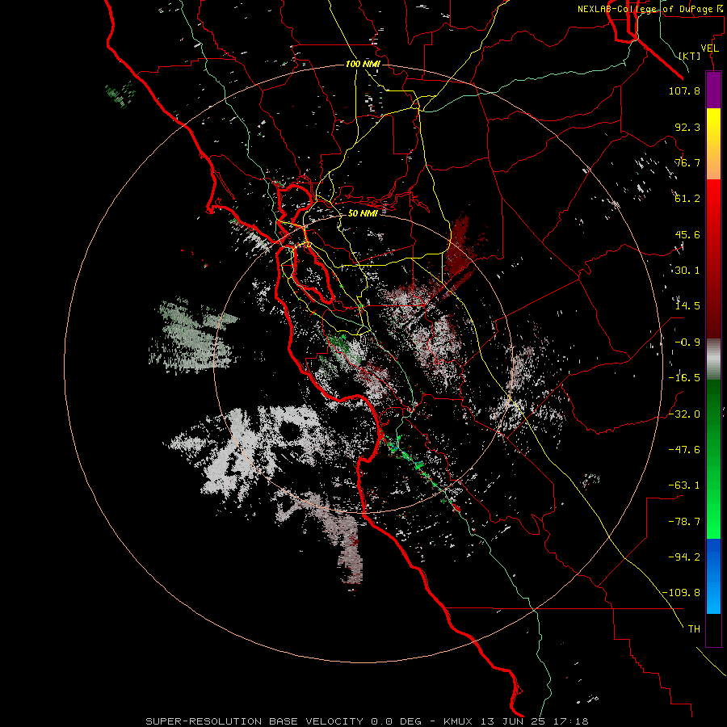Screen dimensions: 727x727
Task: Click the TH label on the legend
Action: [x=694, y=629]
